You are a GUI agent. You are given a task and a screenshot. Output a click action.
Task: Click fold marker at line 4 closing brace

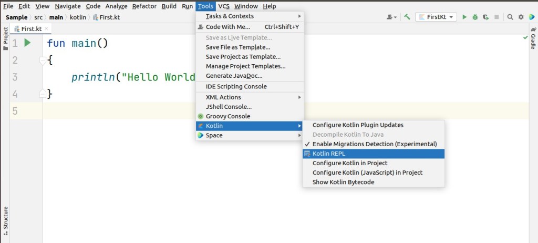(x=43, y=94)
